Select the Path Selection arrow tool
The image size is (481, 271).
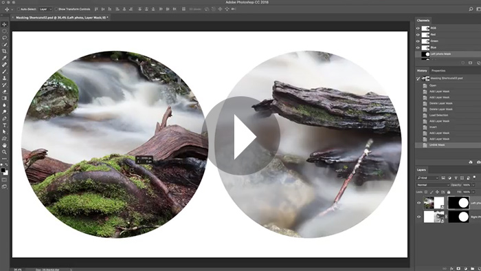click(4, 132)
